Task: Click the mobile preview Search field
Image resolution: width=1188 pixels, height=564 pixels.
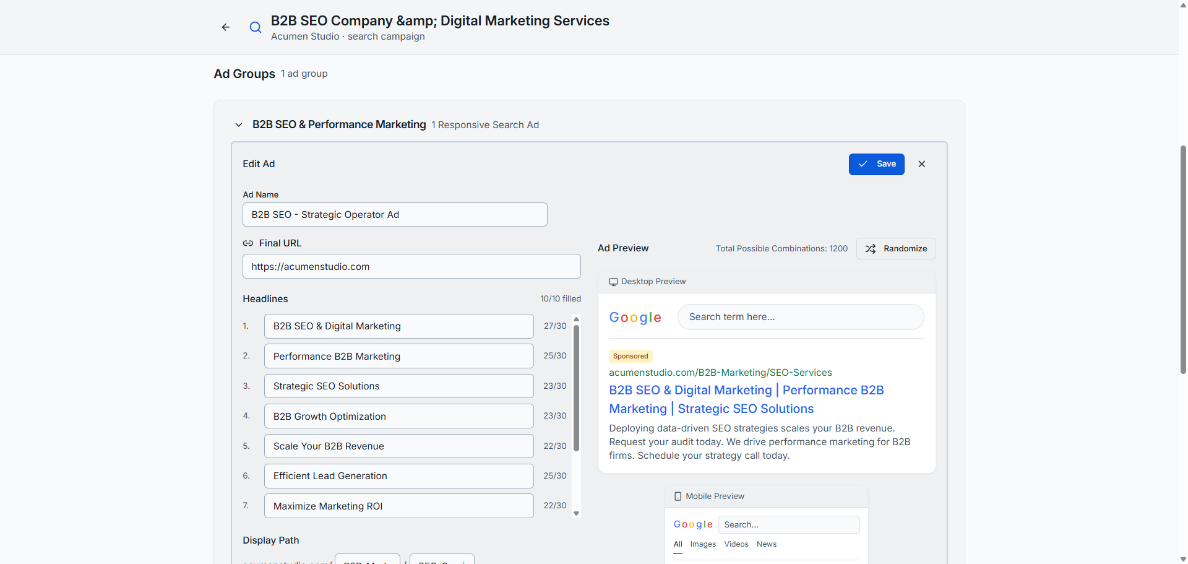Action: click(x=789, y=525)
